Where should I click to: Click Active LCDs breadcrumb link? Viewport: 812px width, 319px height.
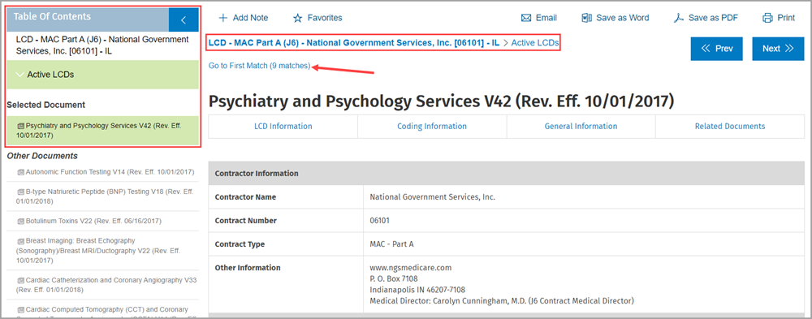tap(535, 44)
